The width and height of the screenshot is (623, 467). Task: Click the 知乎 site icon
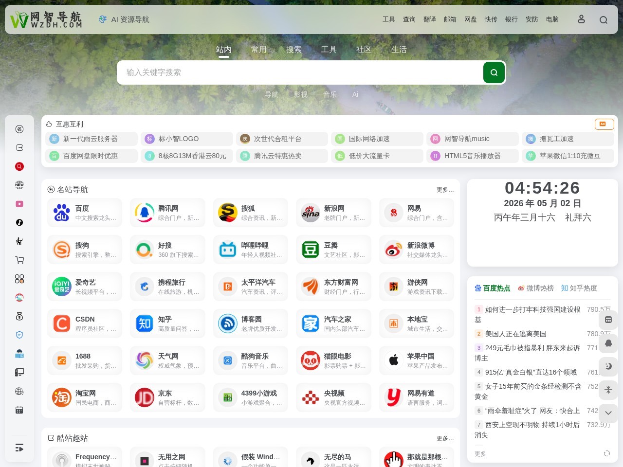pos(145,323)
